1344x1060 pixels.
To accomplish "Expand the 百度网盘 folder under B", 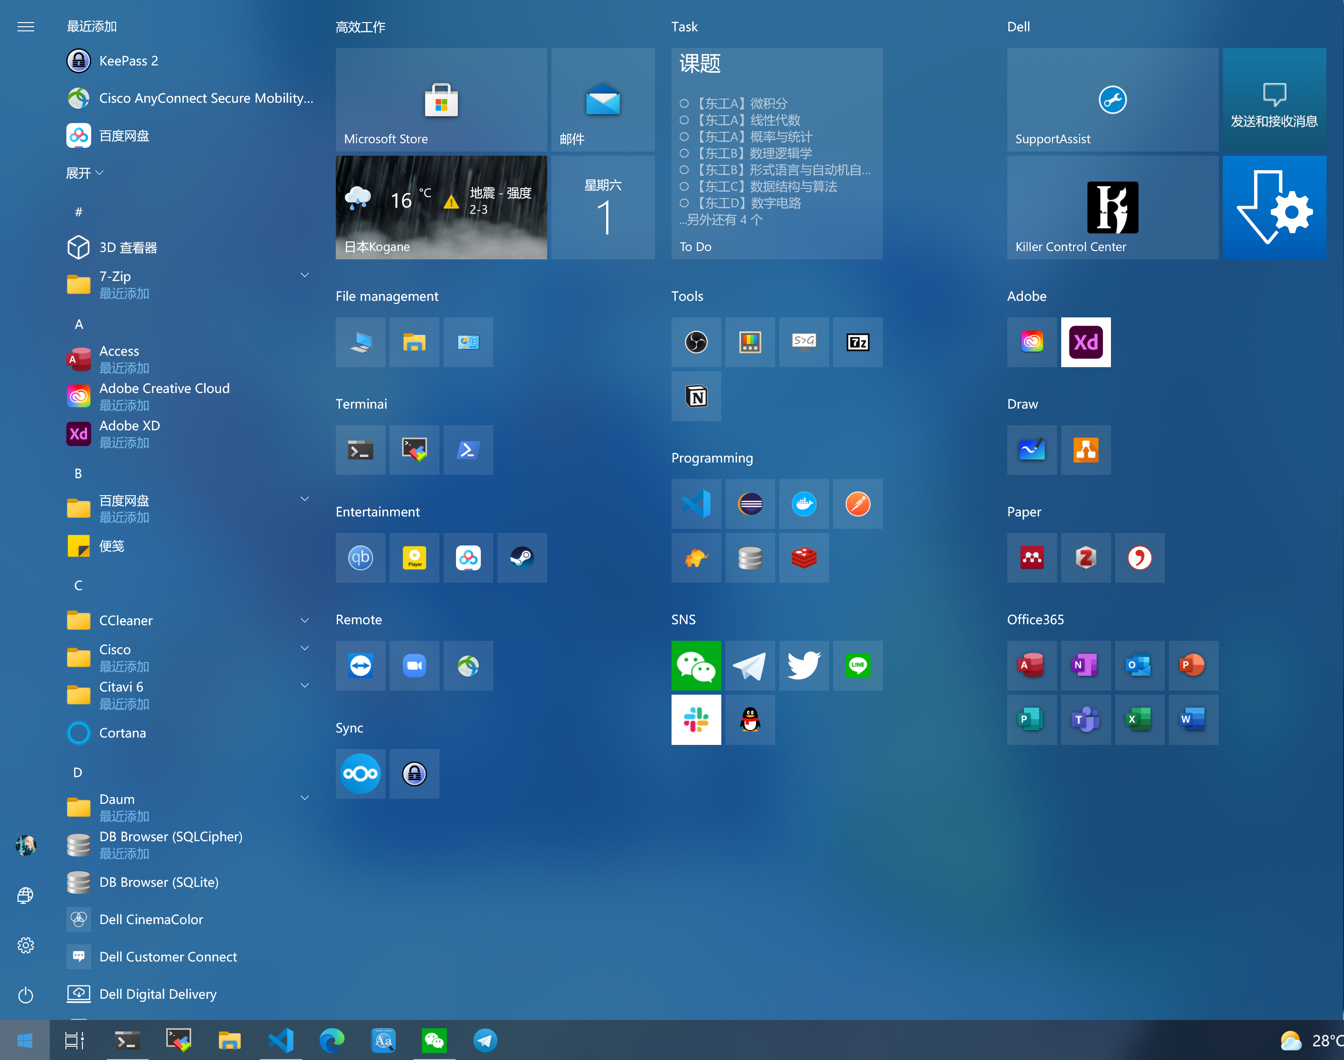I will [x=304, y=499].
